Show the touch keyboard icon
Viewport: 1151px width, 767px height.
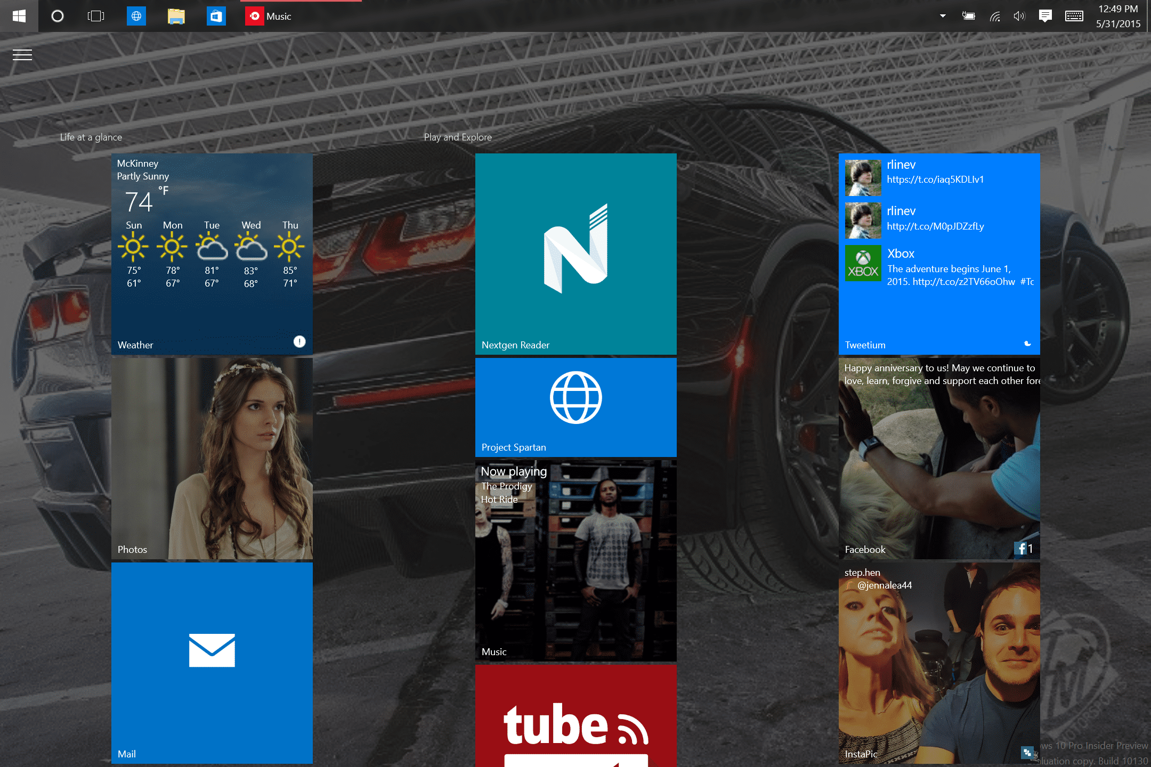click(x=1074, y=16)
